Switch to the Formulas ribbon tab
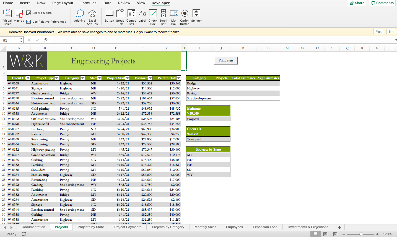Image resolution: width=397 pixels, height=237 pixels. click(x=88, y=3)
